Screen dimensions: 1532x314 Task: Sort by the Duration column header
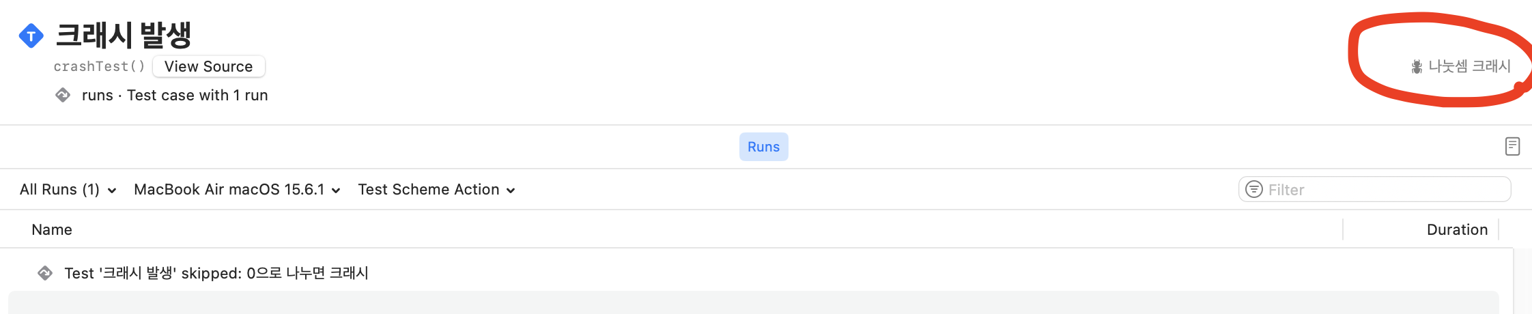[x=1457, y=229]
